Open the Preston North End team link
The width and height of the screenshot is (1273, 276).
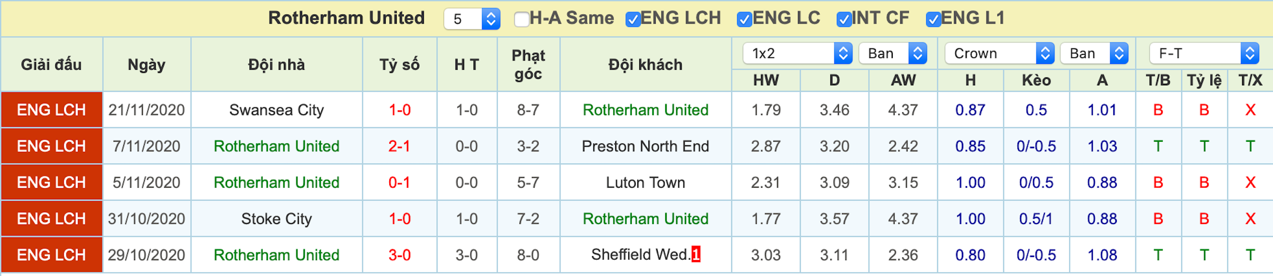point(645,146)
